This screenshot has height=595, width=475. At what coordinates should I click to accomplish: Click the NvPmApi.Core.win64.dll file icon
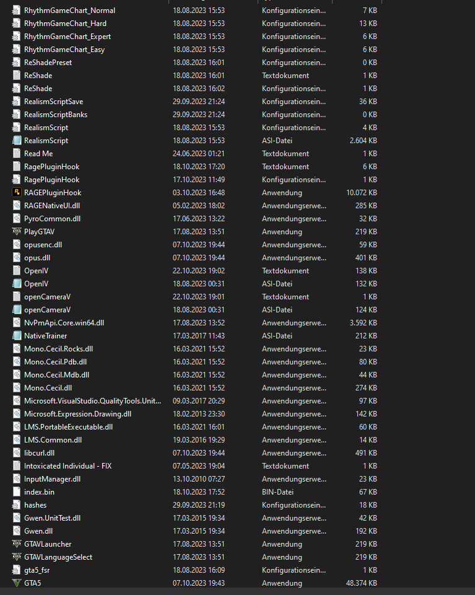[16, 322]
